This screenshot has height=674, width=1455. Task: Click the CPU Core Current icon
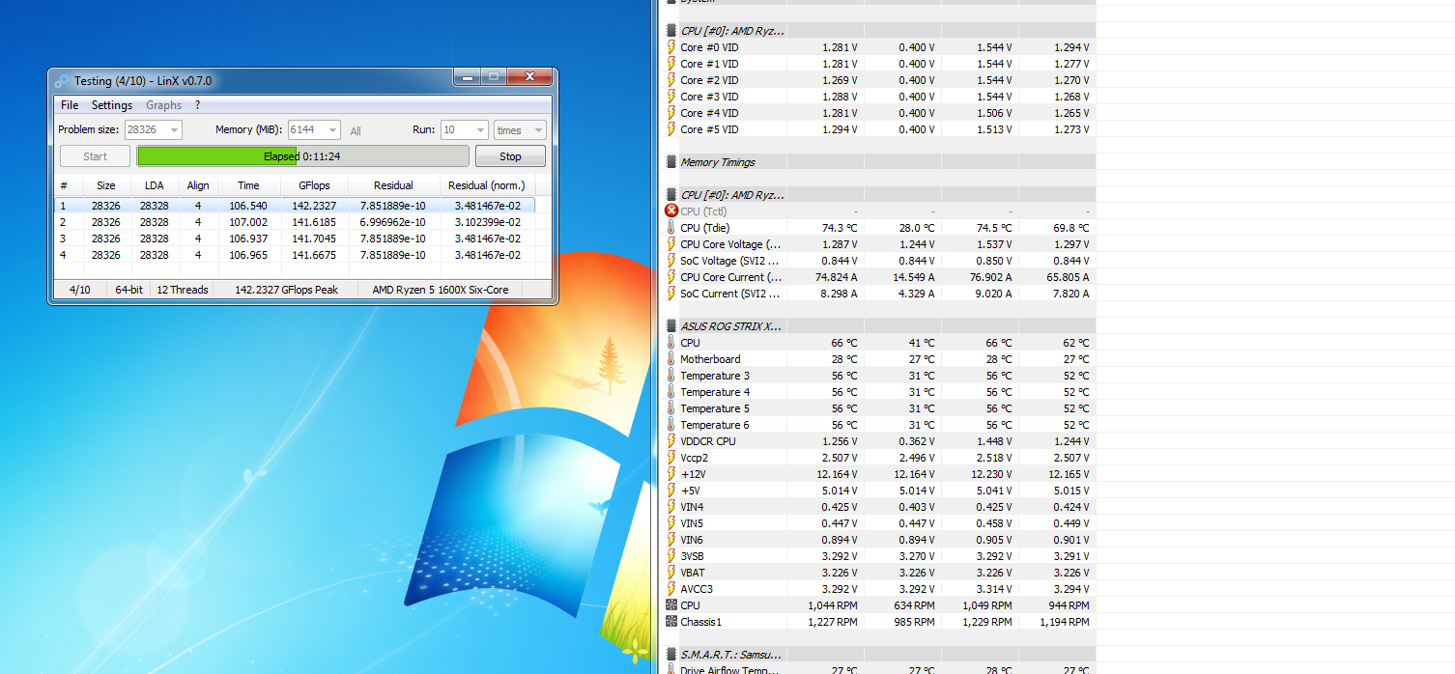(671, 277)
